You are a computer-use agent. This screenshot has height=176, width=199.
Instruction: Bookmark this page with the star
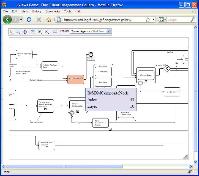pos(148,20)
